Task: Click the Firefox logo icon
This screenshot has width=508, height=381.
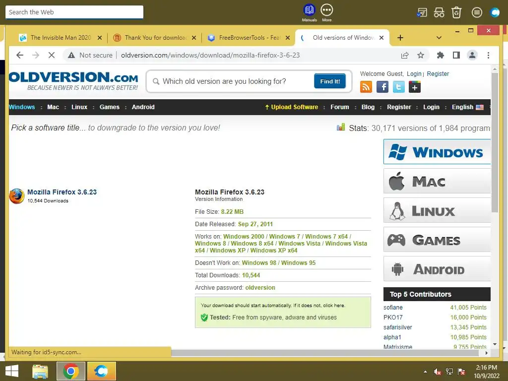Action: tap(17, 196)
